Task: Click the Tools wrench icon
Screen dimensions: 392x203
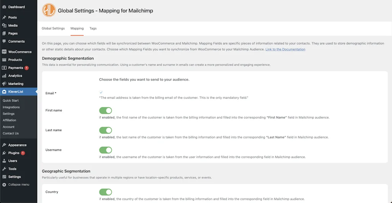Action: [4, 169]
